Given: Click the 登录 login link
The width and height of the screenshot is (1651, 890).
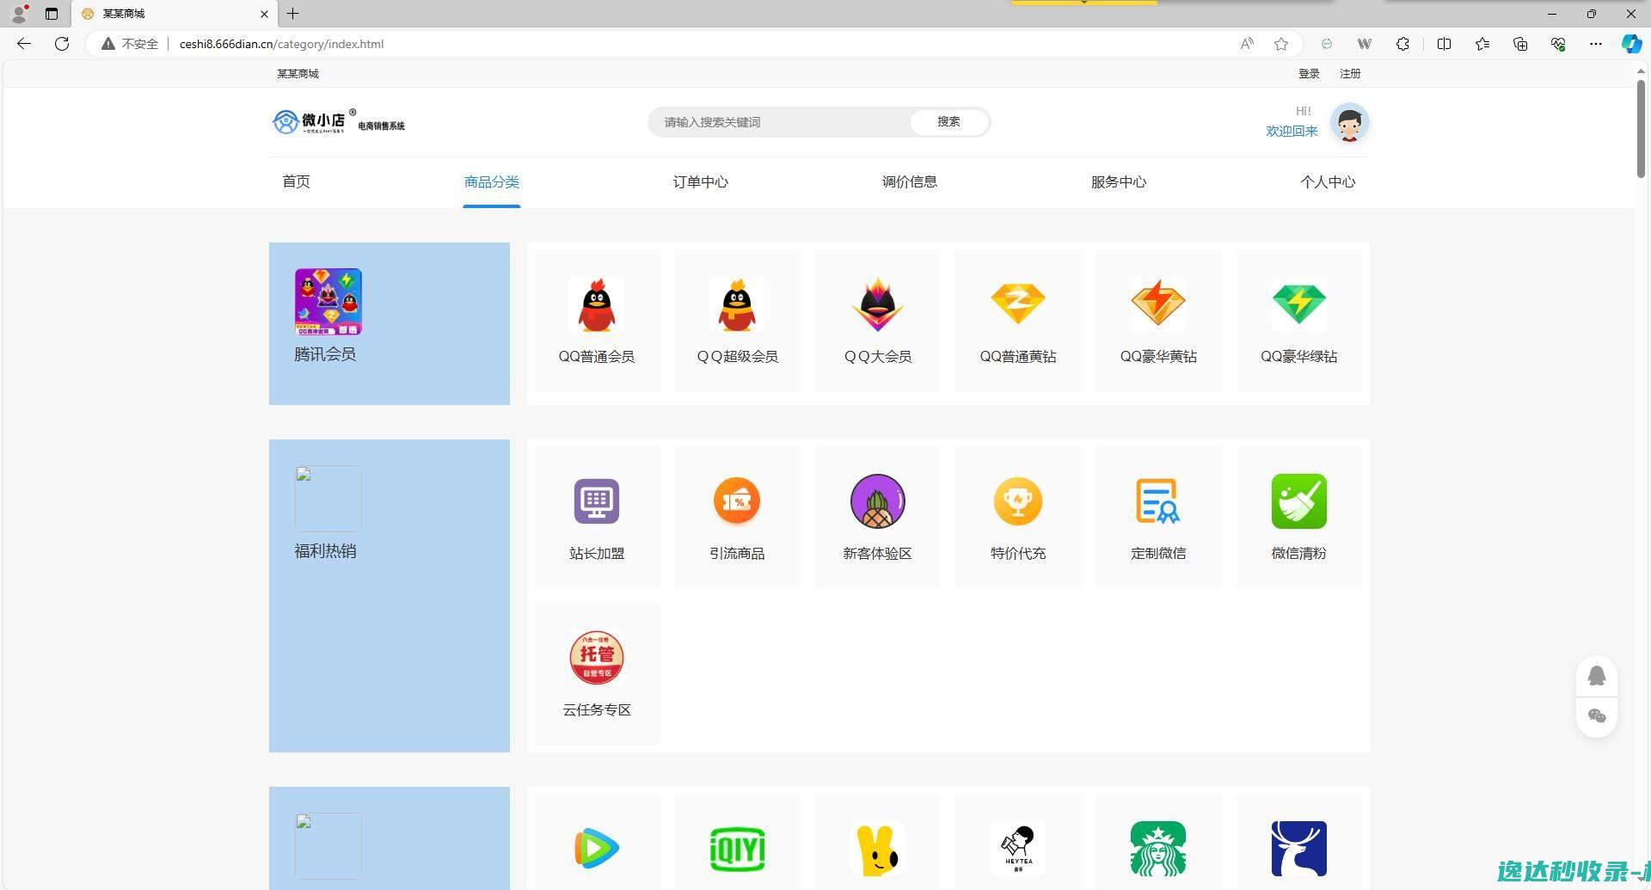Looking at the screenshot, I should pos(1309,74).
